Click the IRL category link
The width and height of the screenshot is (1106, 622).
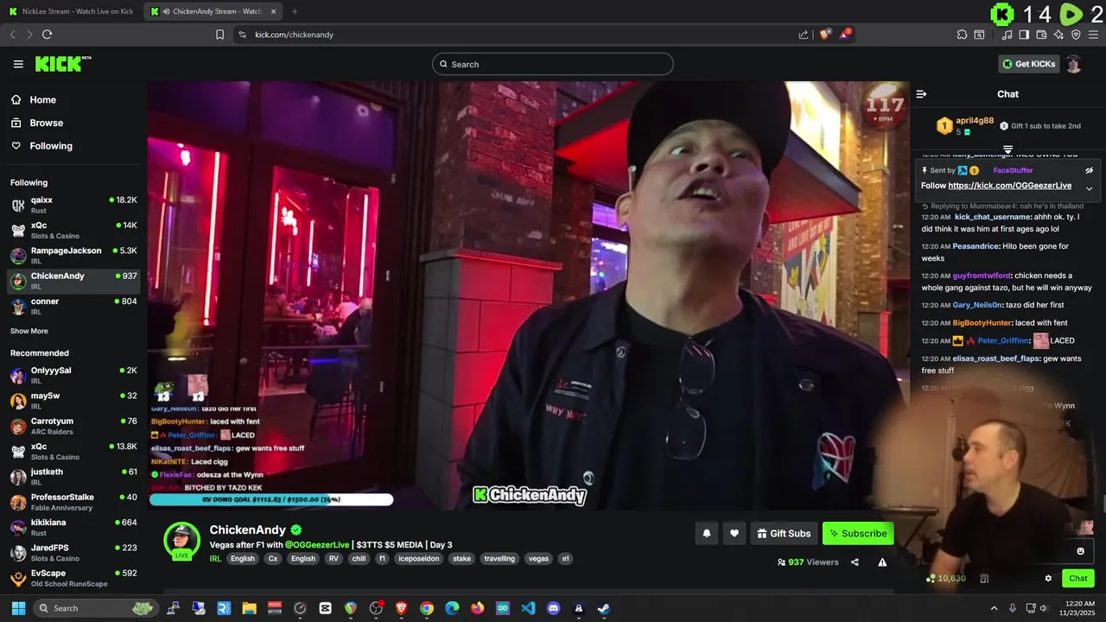pos(215,559)
